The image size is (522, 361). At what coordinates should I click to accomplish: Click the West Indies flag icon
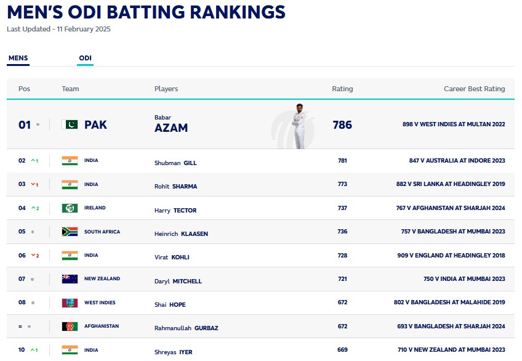click(70, 303)
